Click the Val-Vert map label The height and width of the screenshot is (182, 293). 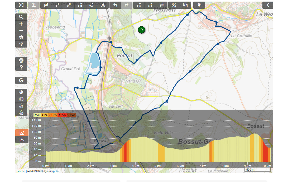click(x=116, y=106)
